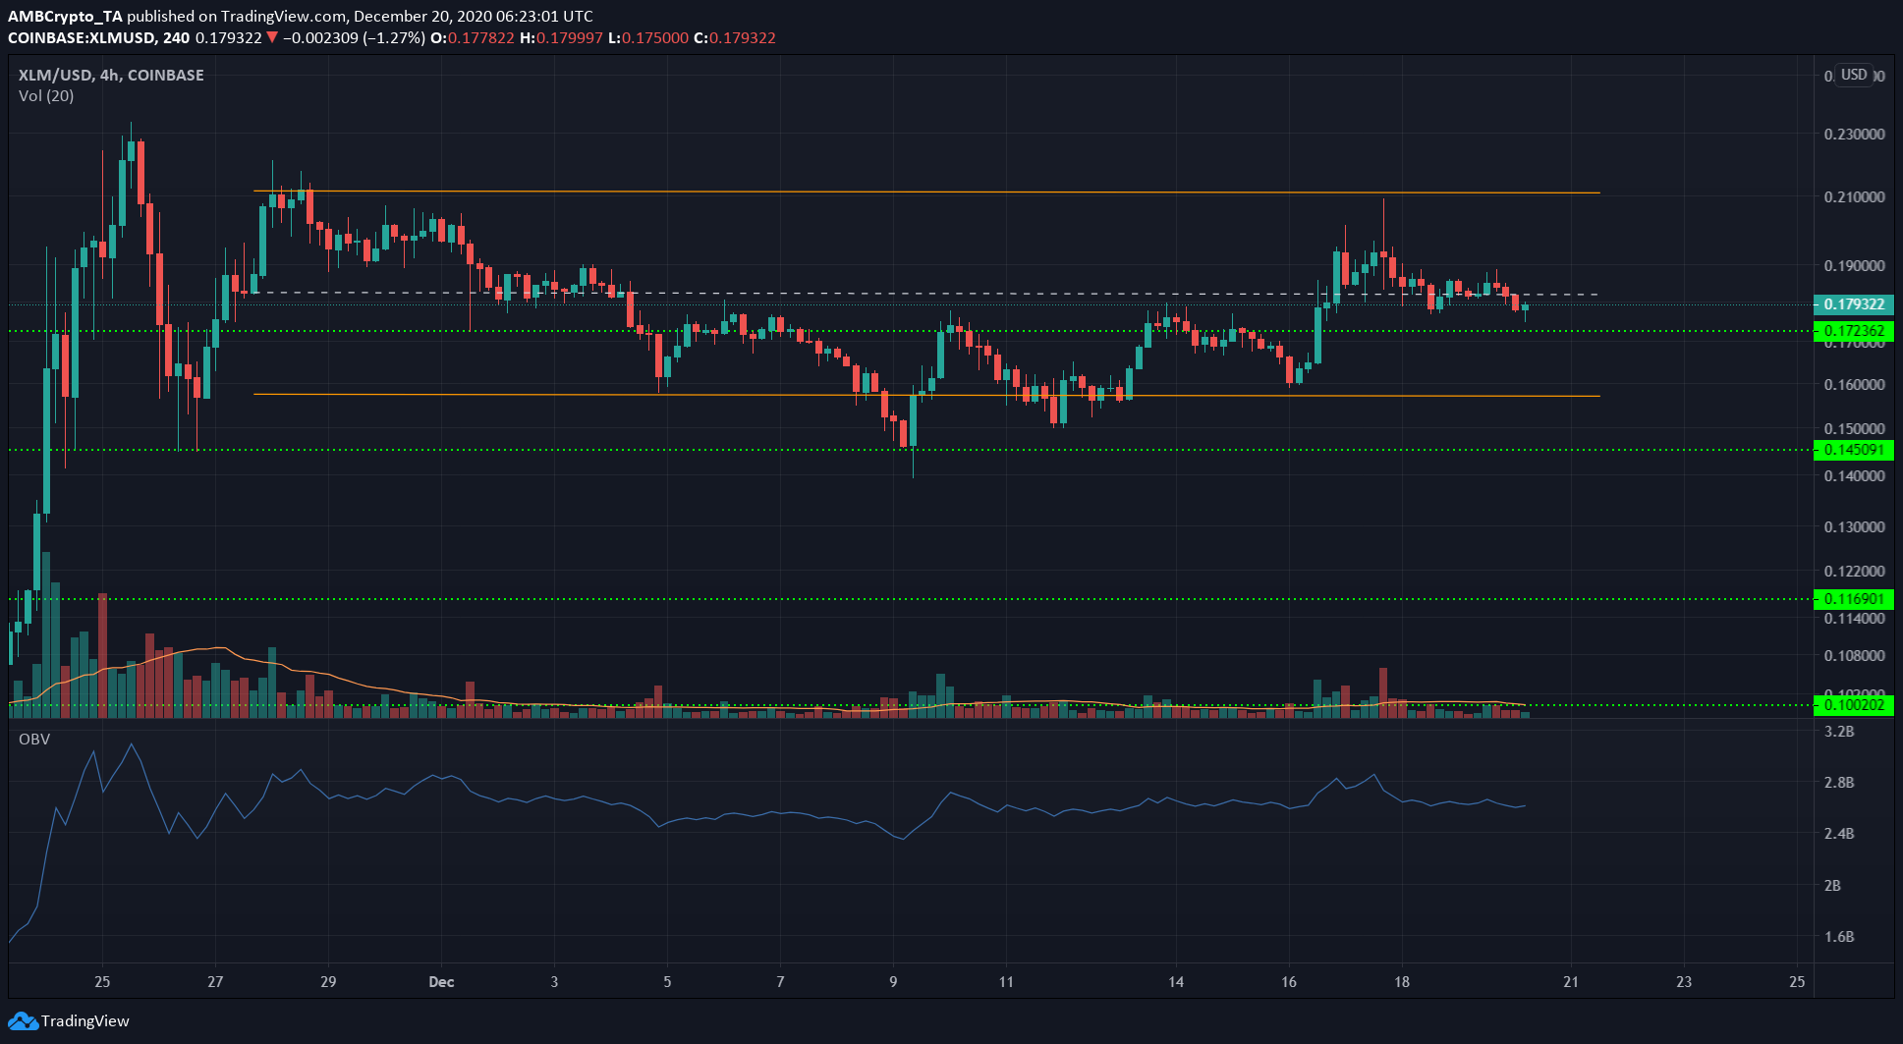Click the open value O:0.177822
The image size is (1903, 1044).
pos(474,38)
